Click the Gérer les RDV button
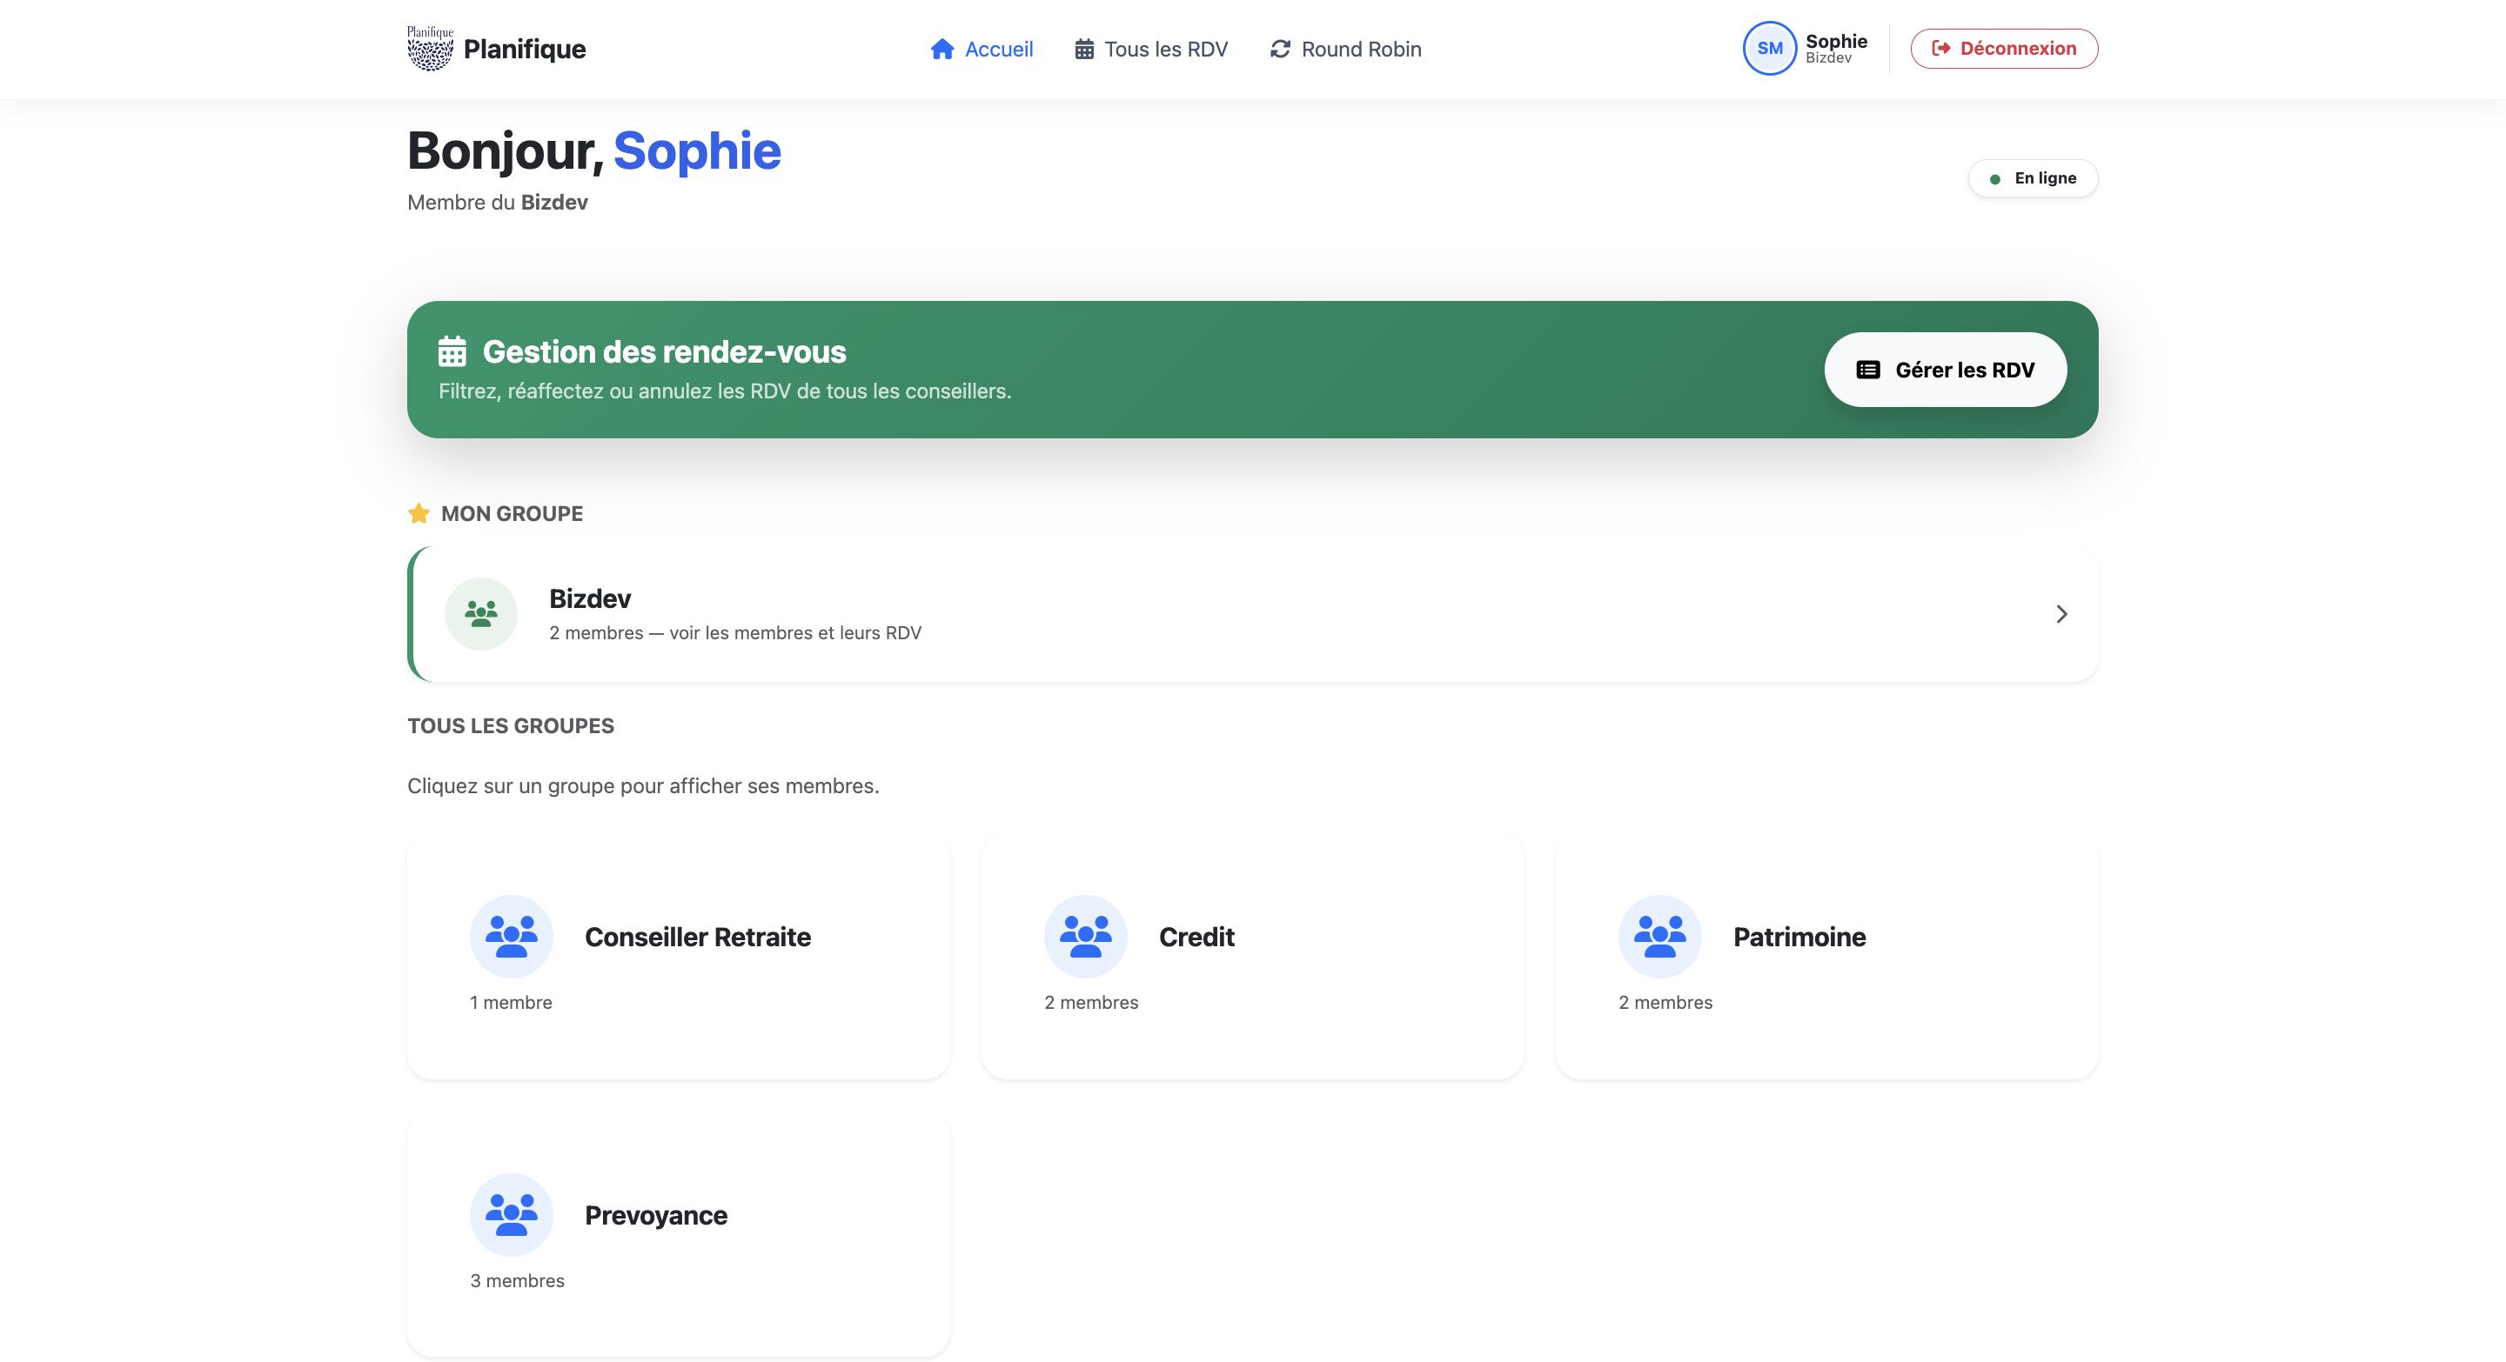Image resolution: width=2506 pixels, height=1362 pixels. pyautogui.click(x=1946, y=370)
